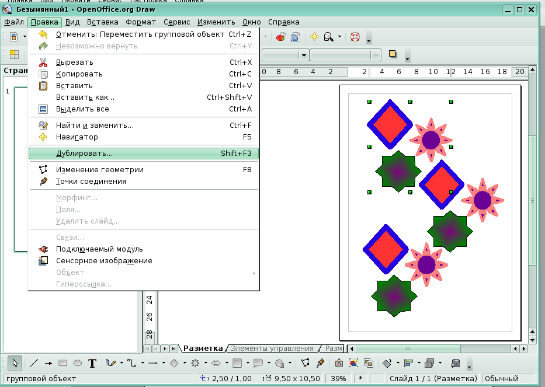The width and height of the screenshot is (545, 387).
Task: Pick the Ellipse drawing tool
Action: coord(78,363)
